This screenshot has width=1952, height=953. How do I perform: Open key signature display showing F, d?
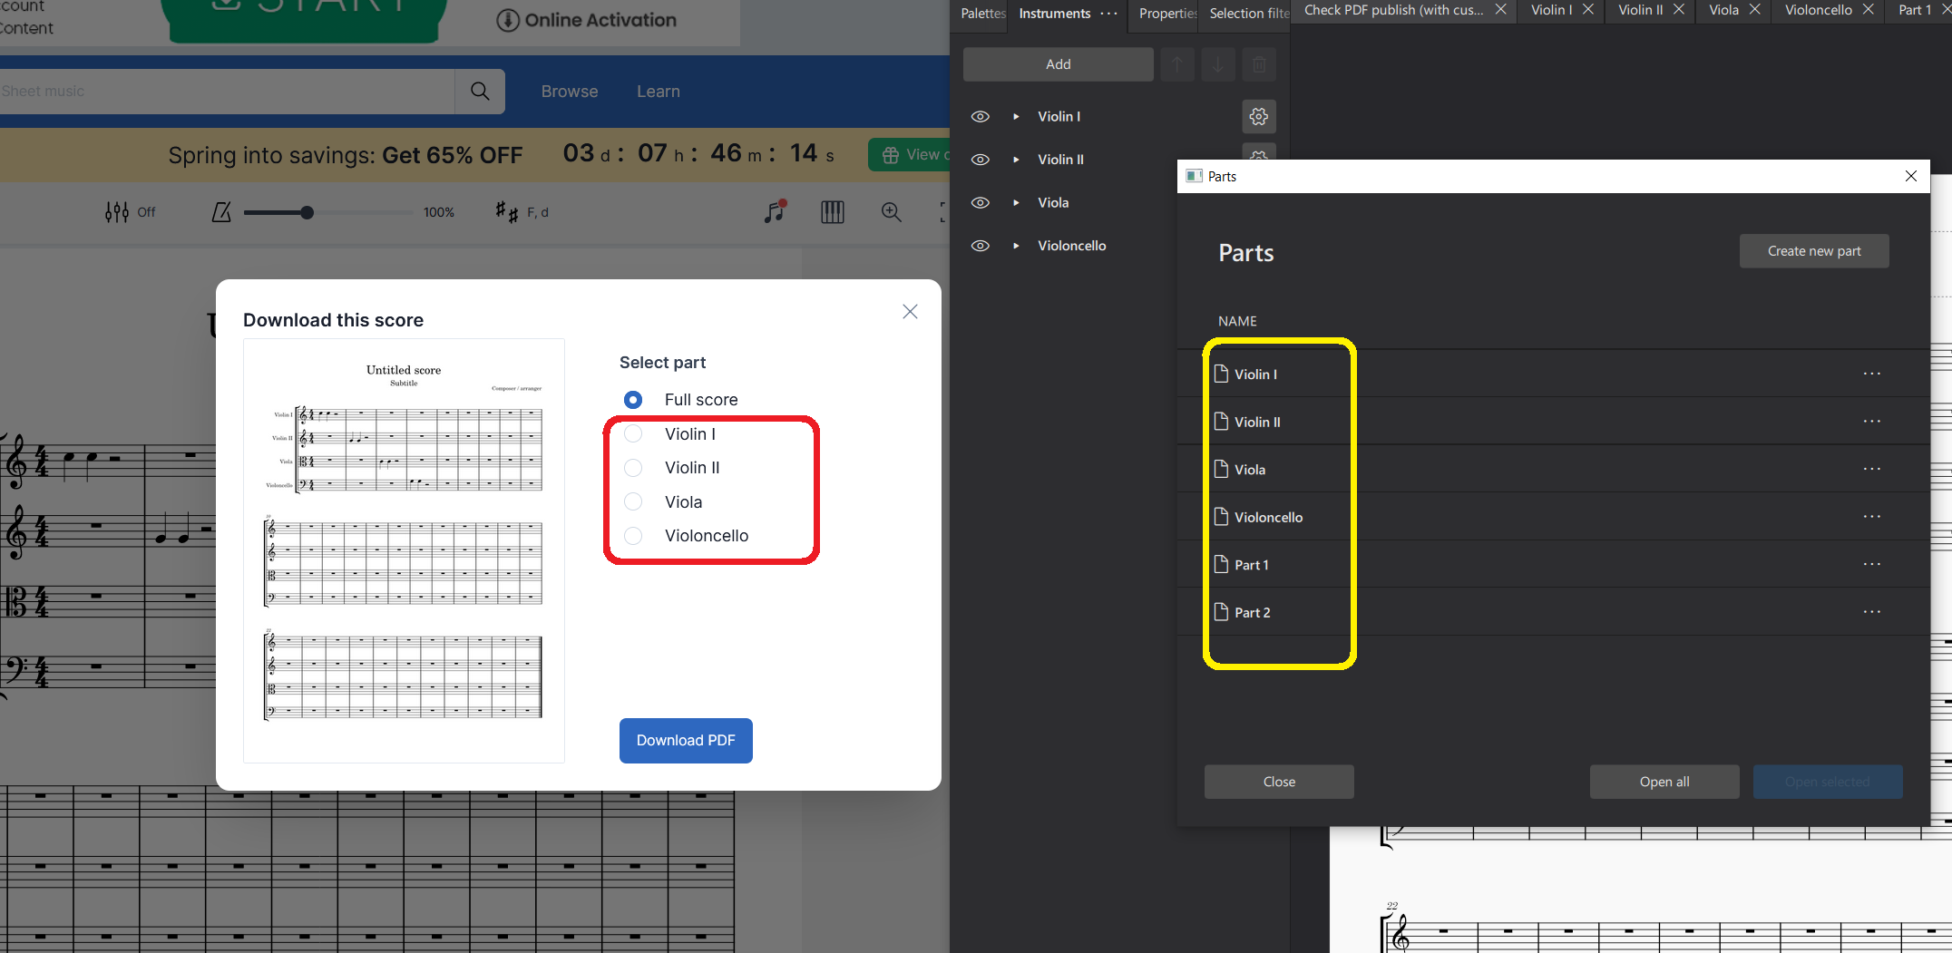pos(522,211)
